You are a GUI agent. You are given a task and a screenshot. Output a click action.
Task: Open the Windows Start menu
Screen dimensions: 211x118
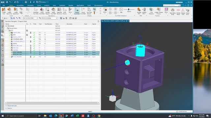(x=3, y=116)
